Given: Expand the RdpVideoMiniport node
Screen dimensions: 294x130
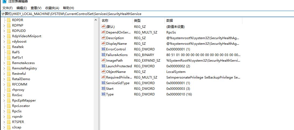Looking at the screenshot, I should click(4, 36).
